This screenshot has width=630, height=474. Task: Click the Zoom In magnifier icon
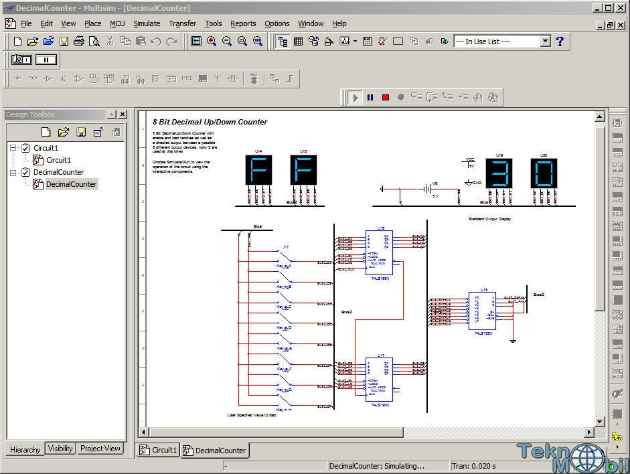212,42
